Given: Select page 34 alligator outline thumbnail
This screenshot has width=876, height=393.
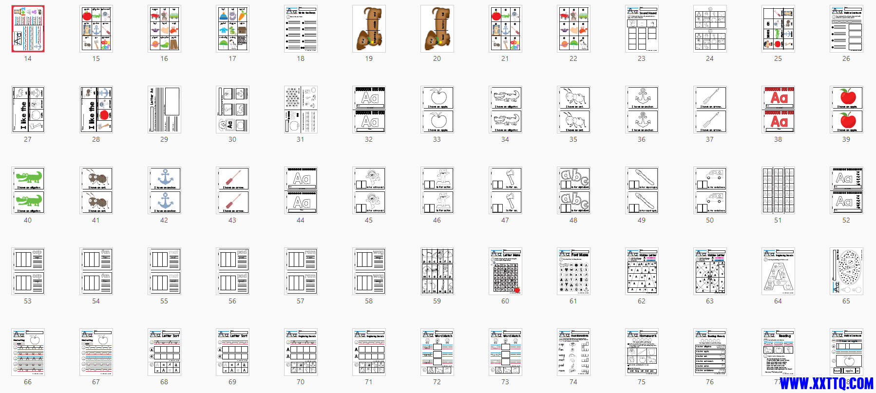Looking at the screenshot, I should coord(505,110).
